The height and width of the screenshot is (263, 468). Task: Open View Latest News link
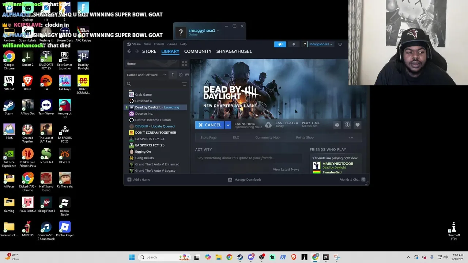(286, 169)
